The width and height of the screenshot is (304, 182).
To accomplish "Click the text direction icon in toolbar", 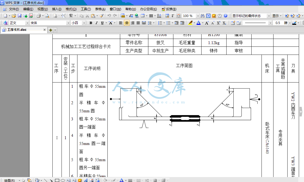I will [x=159, y=16].
